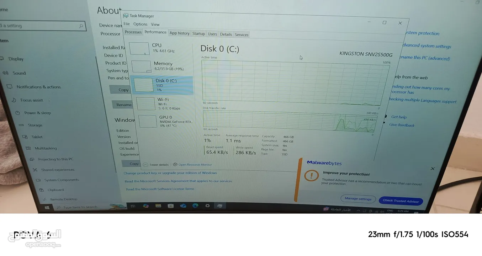
Task: Click Manage settings in Malwarebytes notification
Action: (x=358, y=199)
